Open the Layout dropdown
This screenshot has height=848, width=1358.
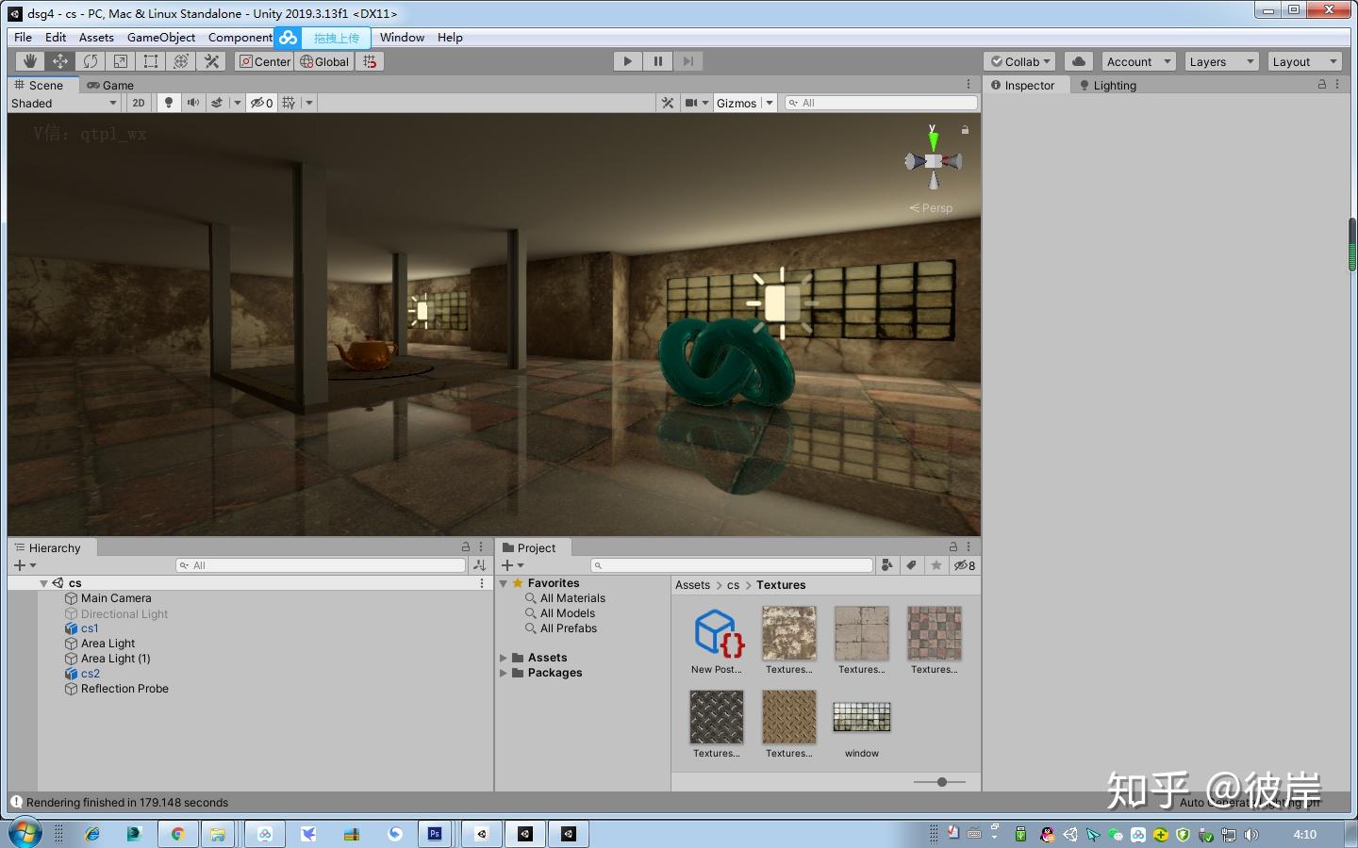1304,60
